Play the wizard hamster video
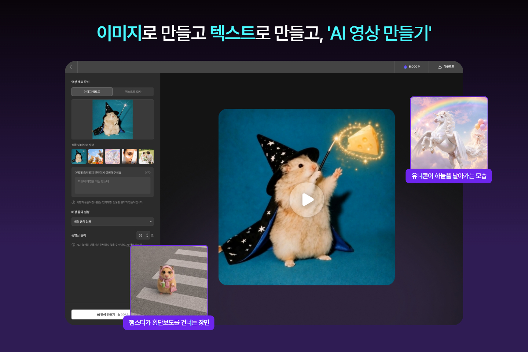This screenshot has width=528, height=352. (x=307, y=200)
